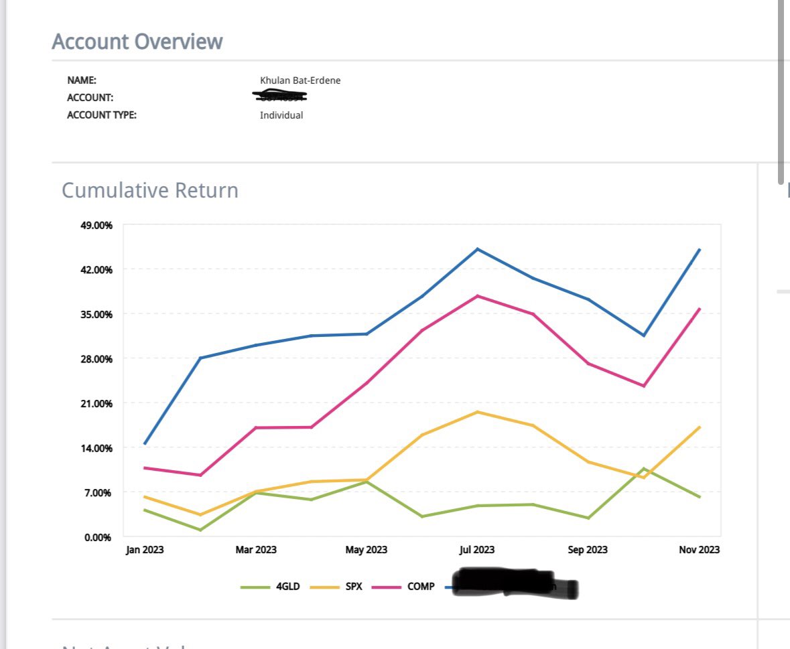The image size is (790, 649).
Task: Select the name Khulan Bat-Erdene
Action: point(300,80)
